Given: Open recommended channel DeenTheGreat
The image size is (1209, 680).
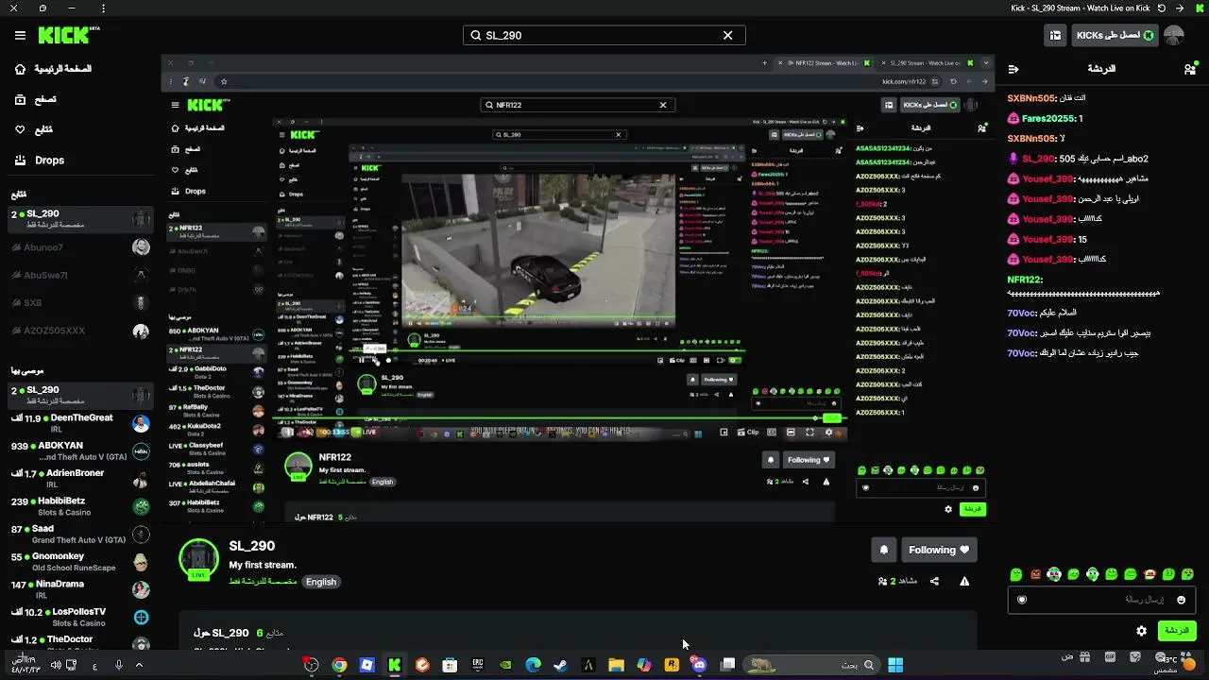Looking at the screenshot, I should click(x=80, y=423).
